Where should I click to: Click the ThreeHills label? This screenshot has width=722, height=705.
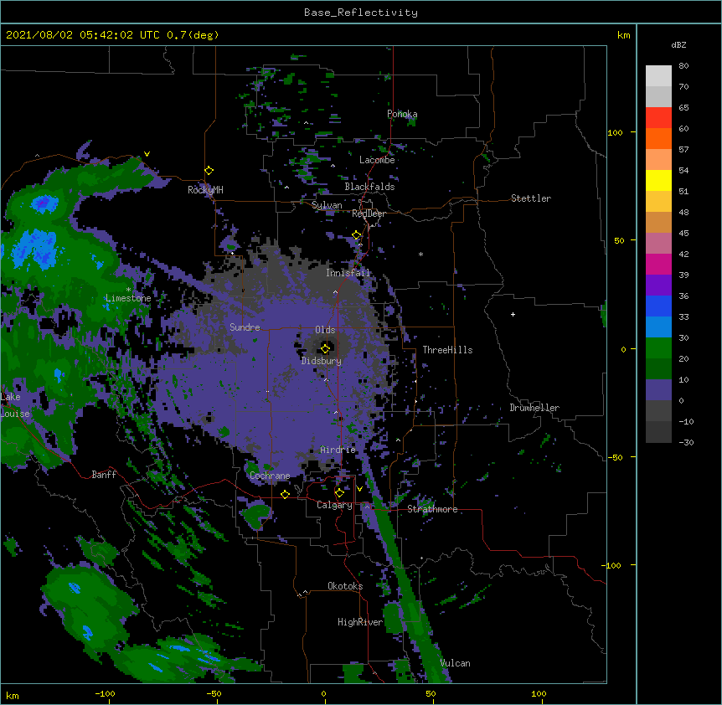tap(447, 350)
